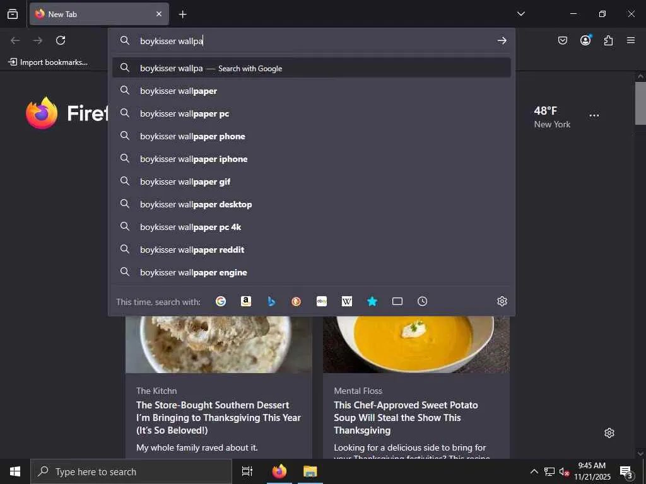Open a new tab with plus button
Image resolution: width=646 pixels, height=484 pixels.
click(x=182, y=14)
